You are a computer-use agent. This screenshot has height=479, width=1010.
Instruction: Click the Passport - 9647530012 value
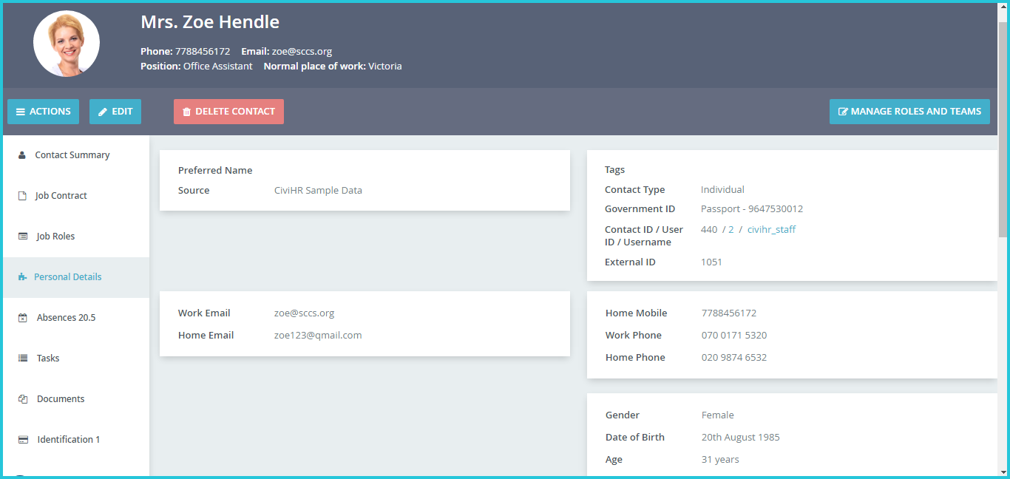coord(752,209)
